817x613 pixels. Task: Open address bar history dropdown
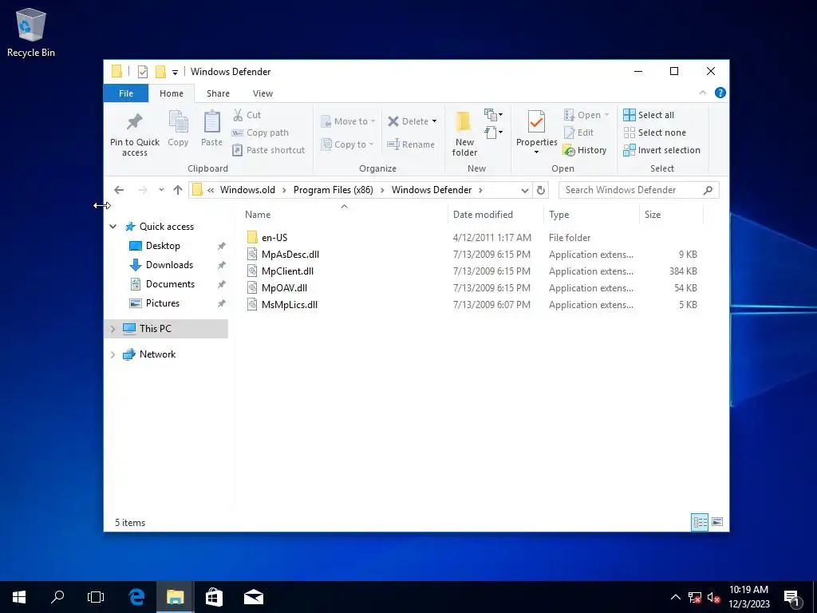pos(525,190)
